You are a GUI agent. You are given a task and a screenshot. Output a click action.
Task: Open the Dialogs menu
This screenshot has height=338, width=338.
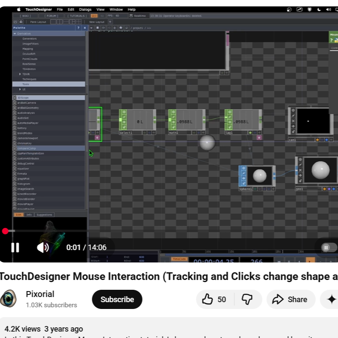(85, 9)
